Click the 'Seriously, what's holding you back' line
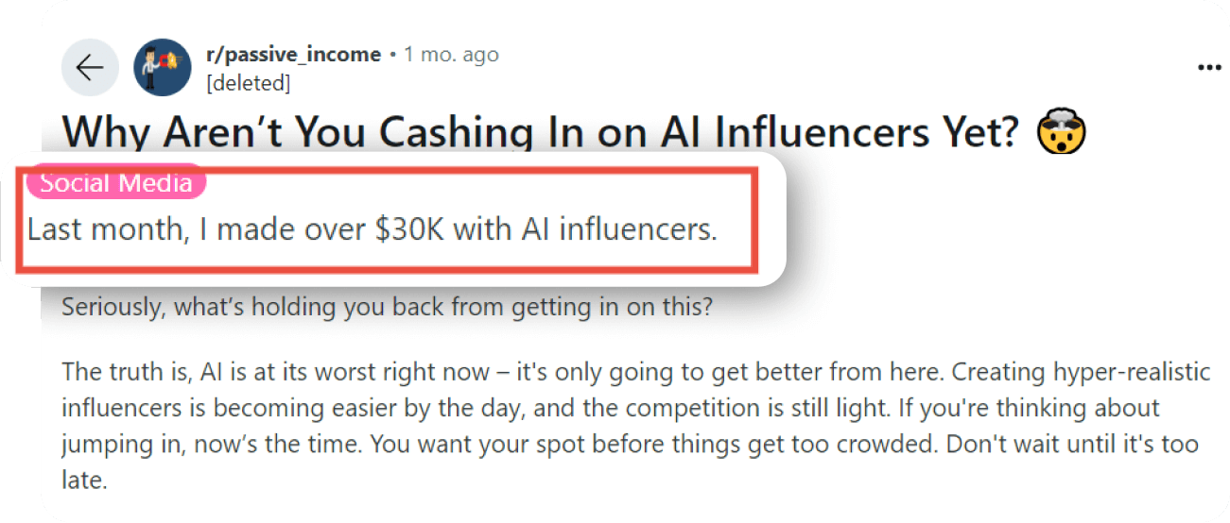 [387, 308]
